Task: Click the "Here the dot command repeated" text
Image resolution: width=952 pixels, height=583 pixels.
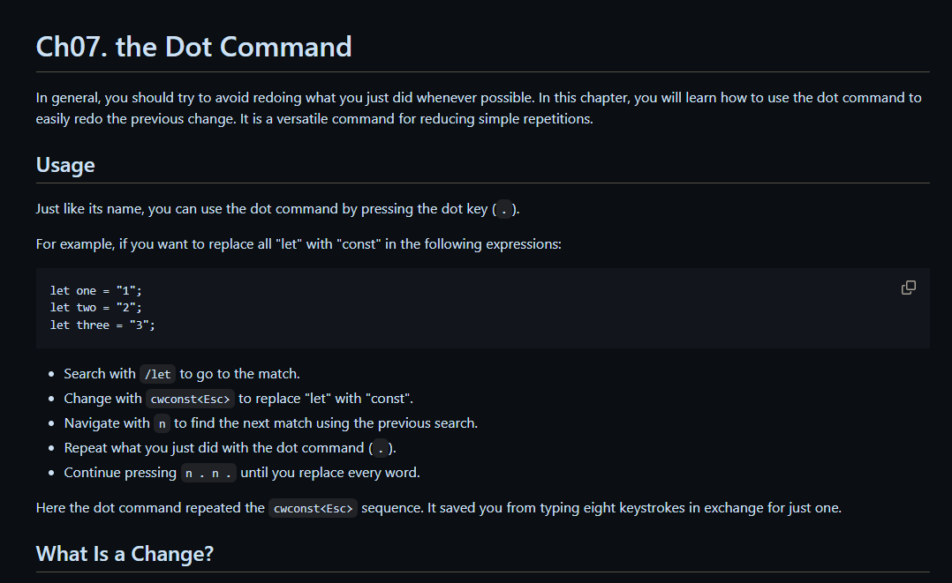Action: pos(150,508)
